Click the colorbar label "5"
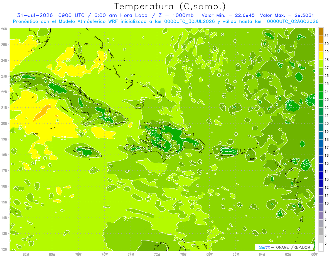The image size is (334, 258). (326, 243)
